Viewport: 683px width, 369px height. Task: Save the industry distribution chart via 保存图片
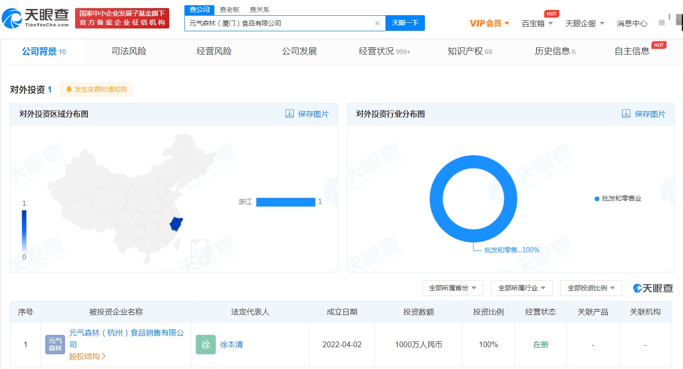pos(650,114)
